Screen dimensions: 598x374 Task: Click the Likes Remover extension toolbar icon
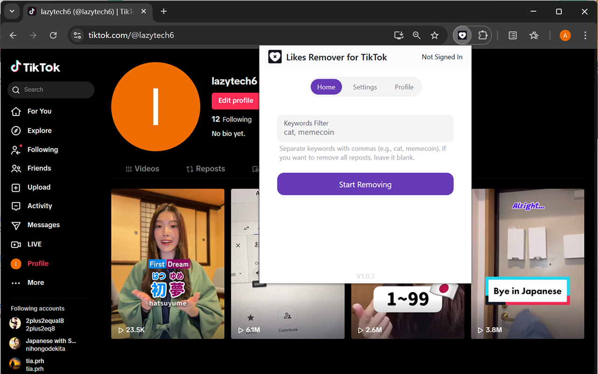462,35
